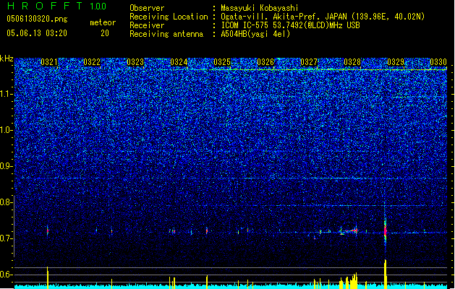The width and height of the screenshot is (455, 289).
Task: Click the 'Observer' field label
Action: [147, 8]
